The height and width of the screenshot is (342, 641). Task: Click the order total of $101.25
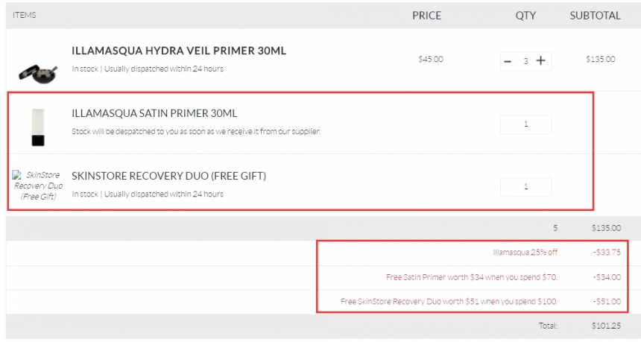click(x=607, y=326)
